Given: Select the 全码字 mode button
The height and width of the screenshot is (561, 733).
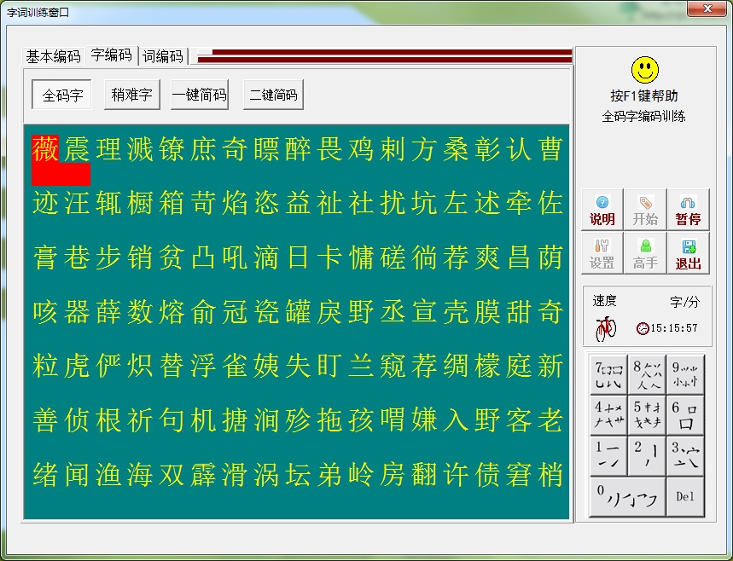Looking at the screenshot, I should (x=62, y=95).
